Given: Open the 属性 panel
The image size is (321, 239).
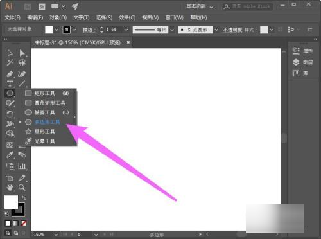Looking at the screenshot, I should [x=302, y=51].
